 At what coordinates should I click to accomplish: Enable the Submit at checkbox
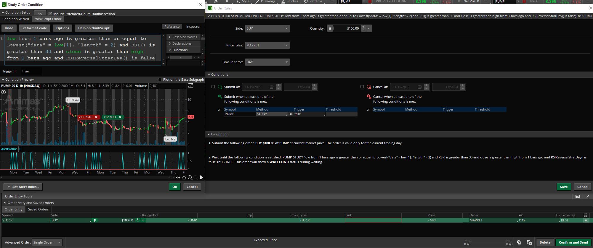point(213,87)
